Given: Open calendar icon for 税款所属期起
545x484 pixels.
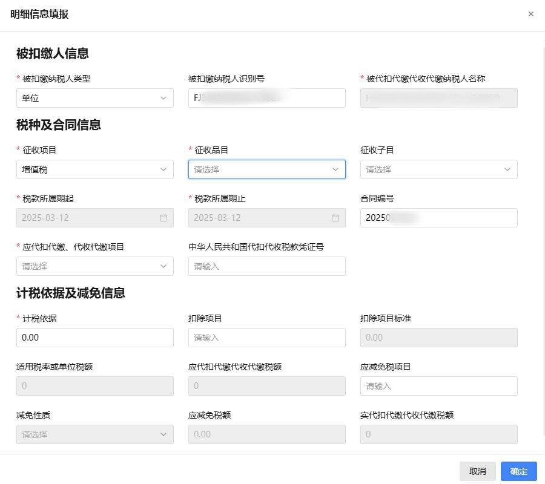Looking at the screenshot, I should click(163, 218).
